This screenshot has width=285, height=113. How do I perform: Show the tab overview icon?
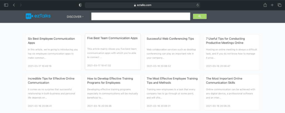(x=279, y=5)
